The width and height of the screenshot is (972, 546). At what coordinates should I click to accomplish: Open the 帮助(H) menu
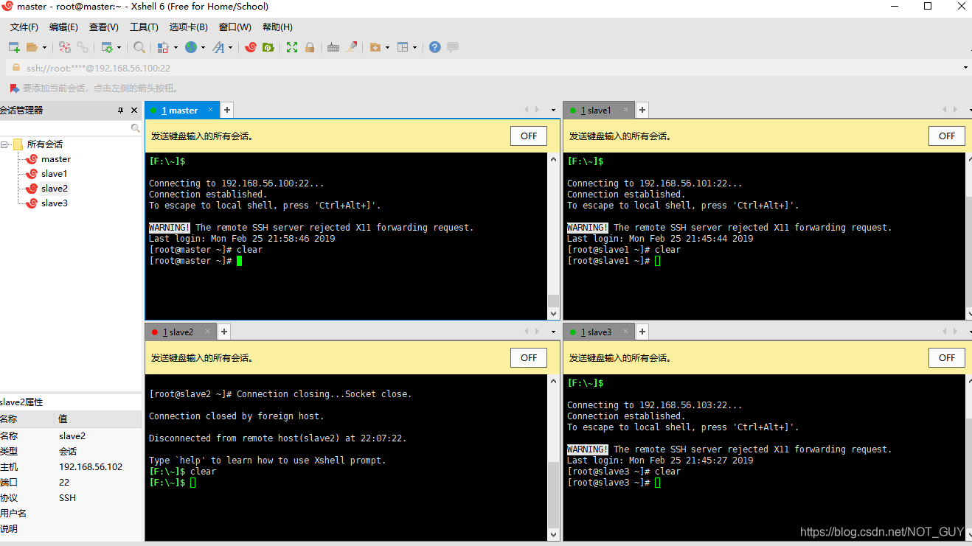point(277,27)
